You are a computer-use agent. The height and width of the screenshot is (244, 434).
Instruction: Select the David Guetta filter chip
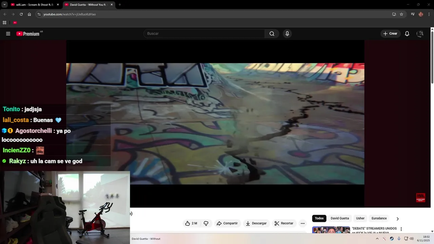(x=340, y=218)
